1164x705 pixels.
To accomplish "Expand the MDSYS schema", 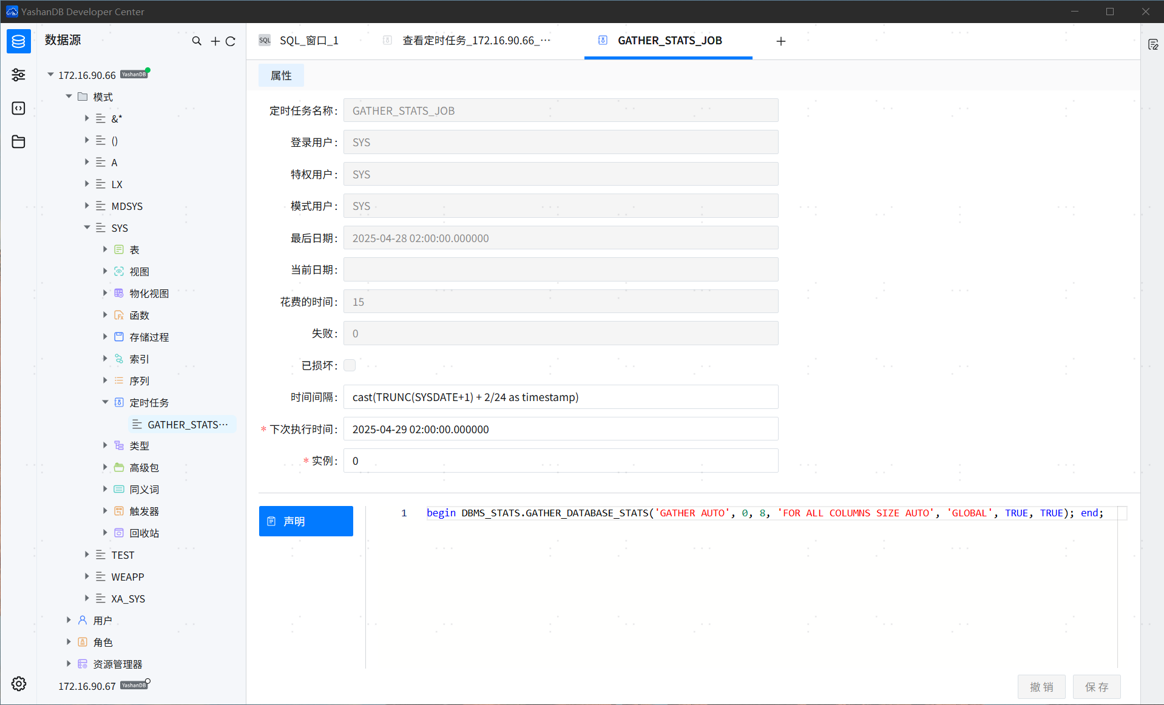I will (87, 206).
